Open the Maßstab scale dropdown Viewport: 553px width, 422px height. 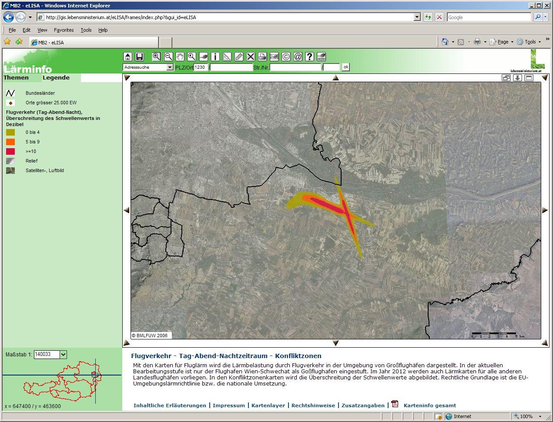tap(63, 355)
